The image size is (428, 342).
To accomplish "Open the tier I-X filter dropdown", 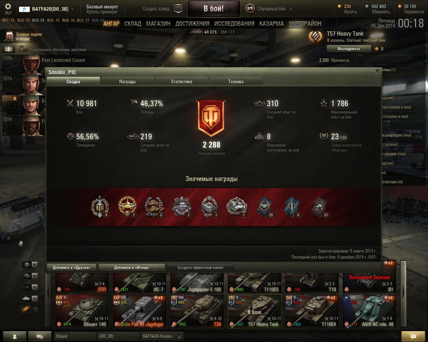I will tap(30, 287).
